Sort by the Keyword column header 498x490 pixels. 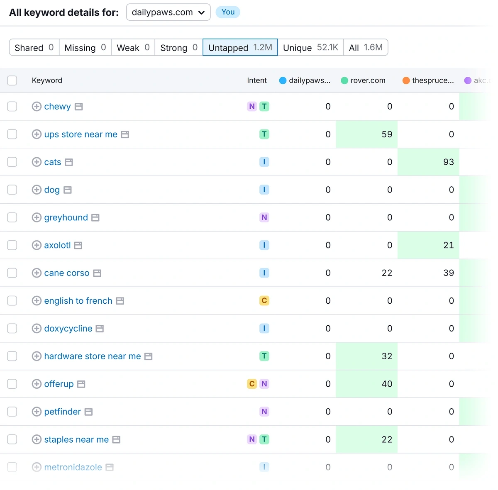click(47, 80)
